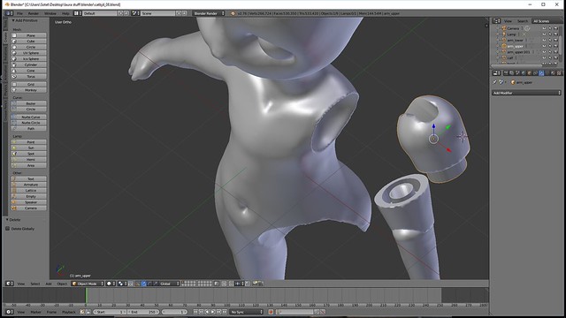Open the Render menu
This screenshot has width=566, height=318.
coord(34,13)
